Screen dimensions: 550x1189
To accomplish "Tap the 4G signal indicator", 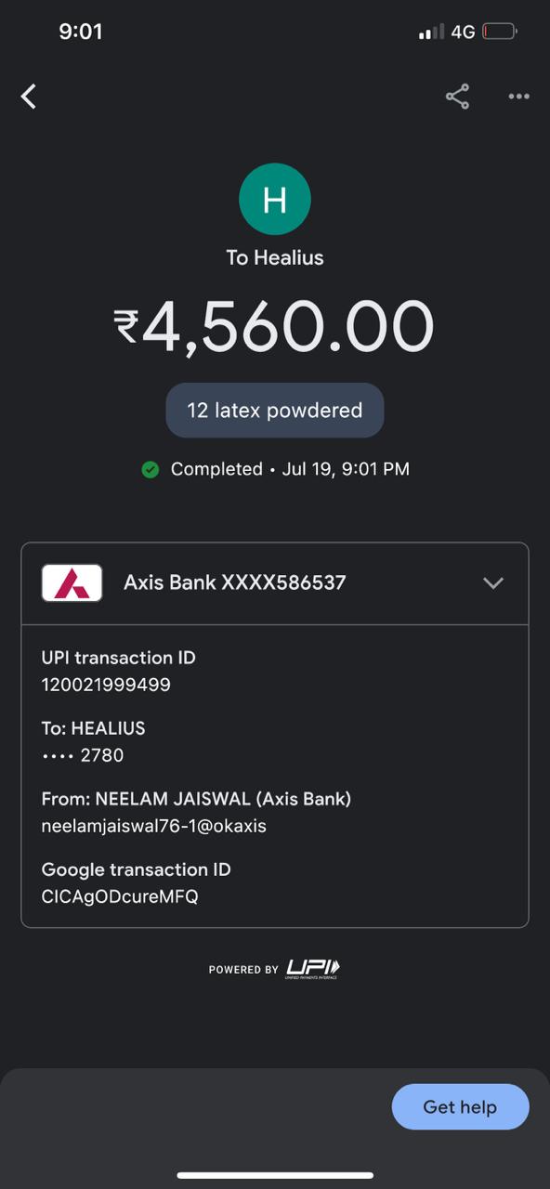I will click(x=463, y=32).
